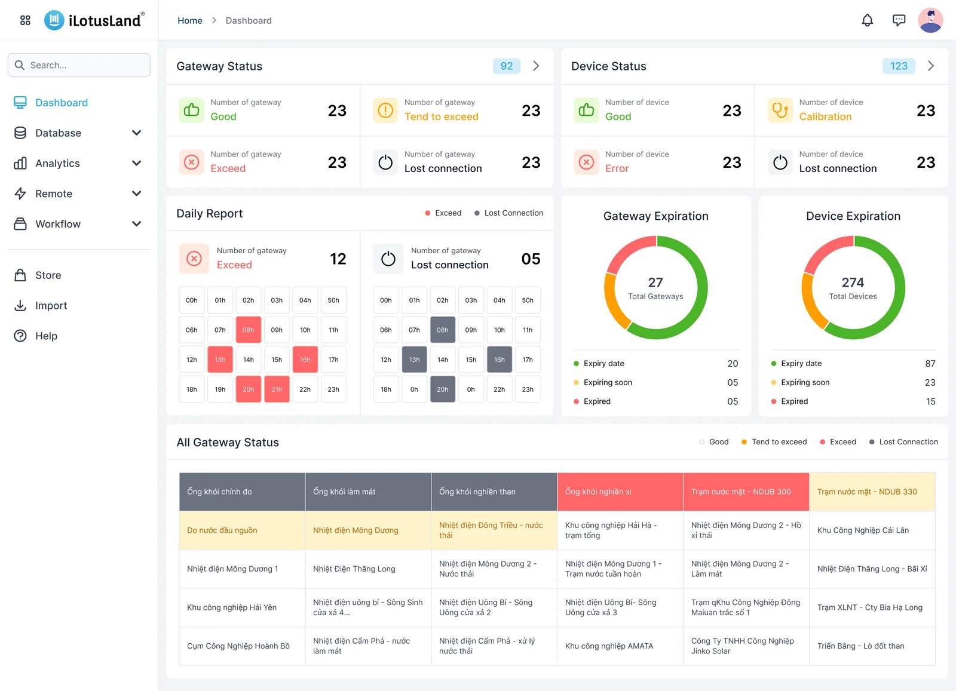
Task: Expand the Workflow chevron
Action: [137, 224]
